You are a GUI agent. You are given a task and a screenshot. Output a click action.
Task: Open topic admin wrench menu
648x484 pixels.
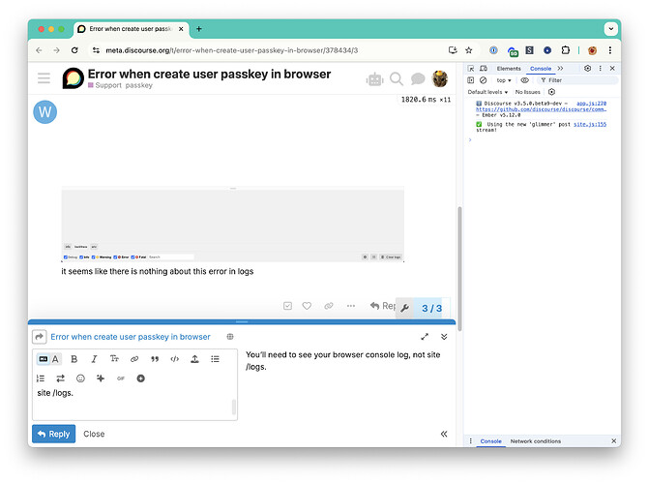[x=404, y=308]
